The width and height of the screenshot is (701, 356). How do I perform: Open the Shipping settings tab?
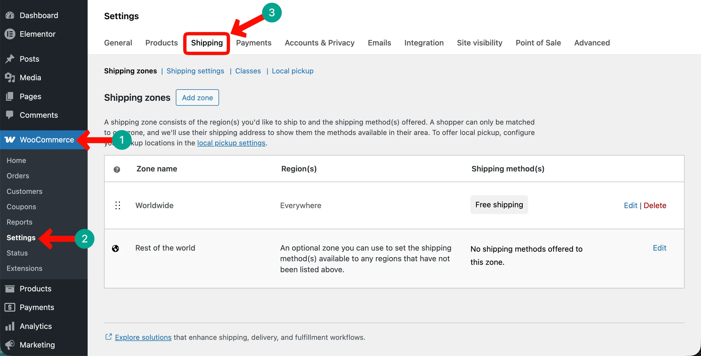point(207,43)
